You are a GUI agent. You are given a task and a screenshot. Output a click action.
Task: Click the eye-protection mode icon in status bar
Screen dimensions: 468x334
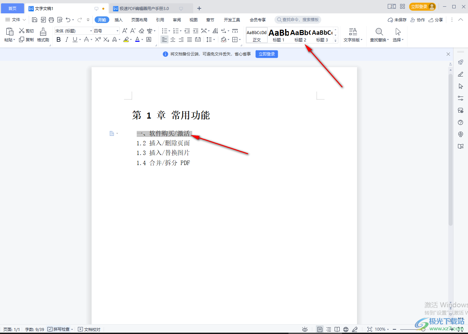pyautogui.click(x=305, y=329)
